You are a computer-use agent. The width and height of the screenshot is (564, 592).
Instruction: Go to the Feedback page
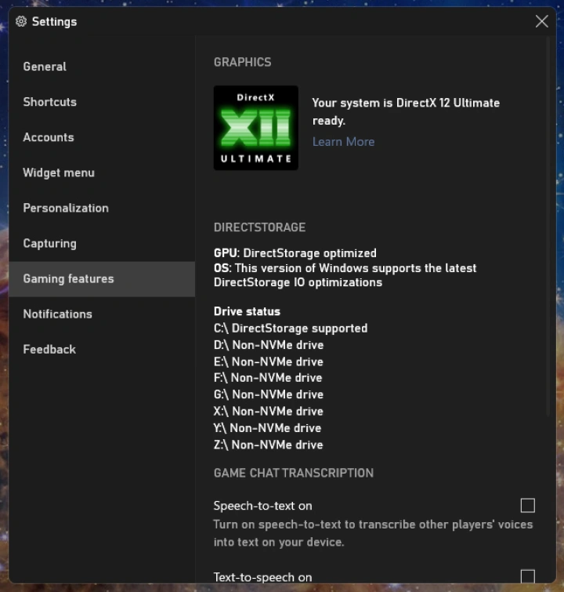click(49, 349)
